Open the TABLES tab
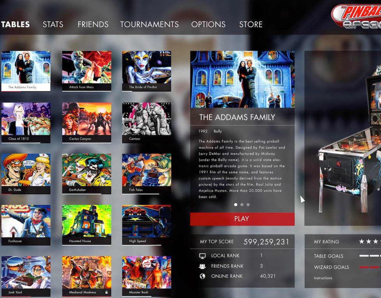The width and height of the screenshot is (381, 298). pos(15,24)
